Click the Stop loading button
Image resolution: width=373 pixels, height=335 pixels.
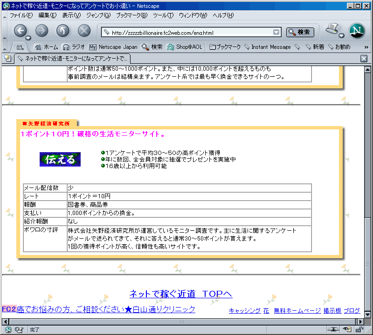click(x=84, y=31)
